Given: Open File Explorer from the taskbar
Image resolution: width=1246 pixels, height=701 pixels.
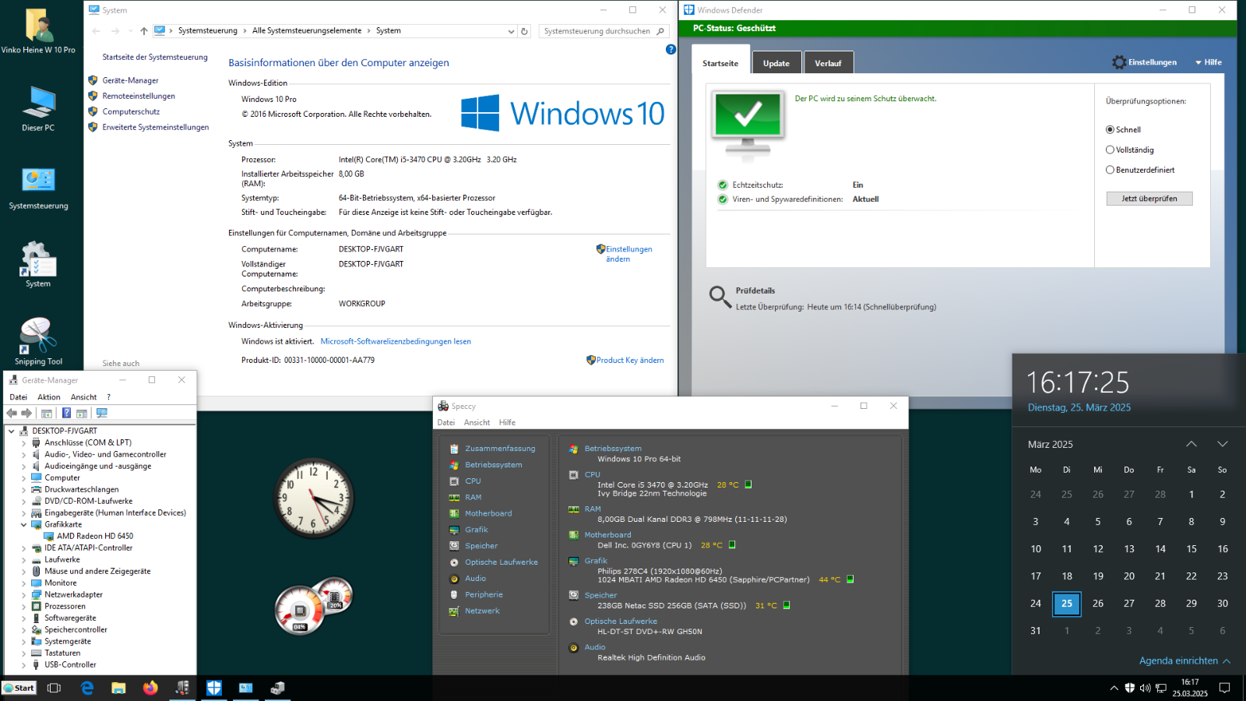Looking at the screenshot, I should [x=118, y=688].
